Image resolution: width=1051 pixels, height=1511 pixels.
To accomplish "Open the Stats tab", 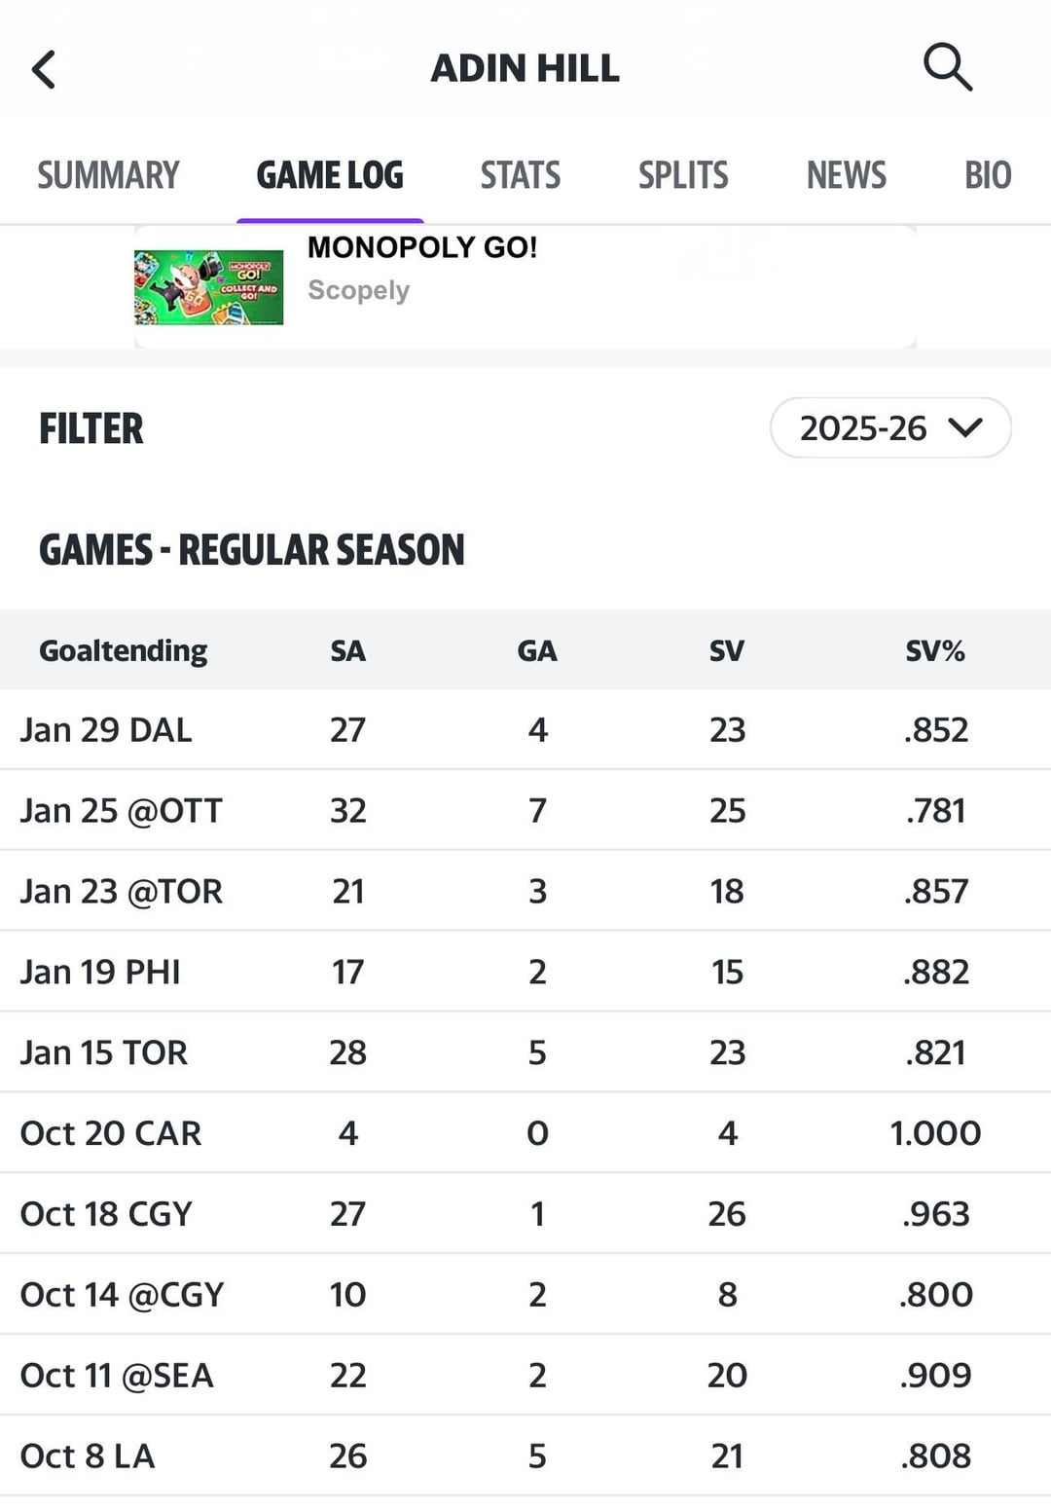I will pos(521,175).
